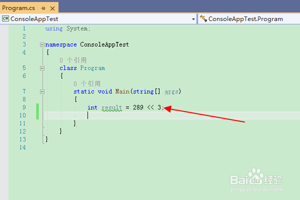This screenshot has height=200, width=300.
Task: Click the number 289 on line 9
Action: [138, 107]
